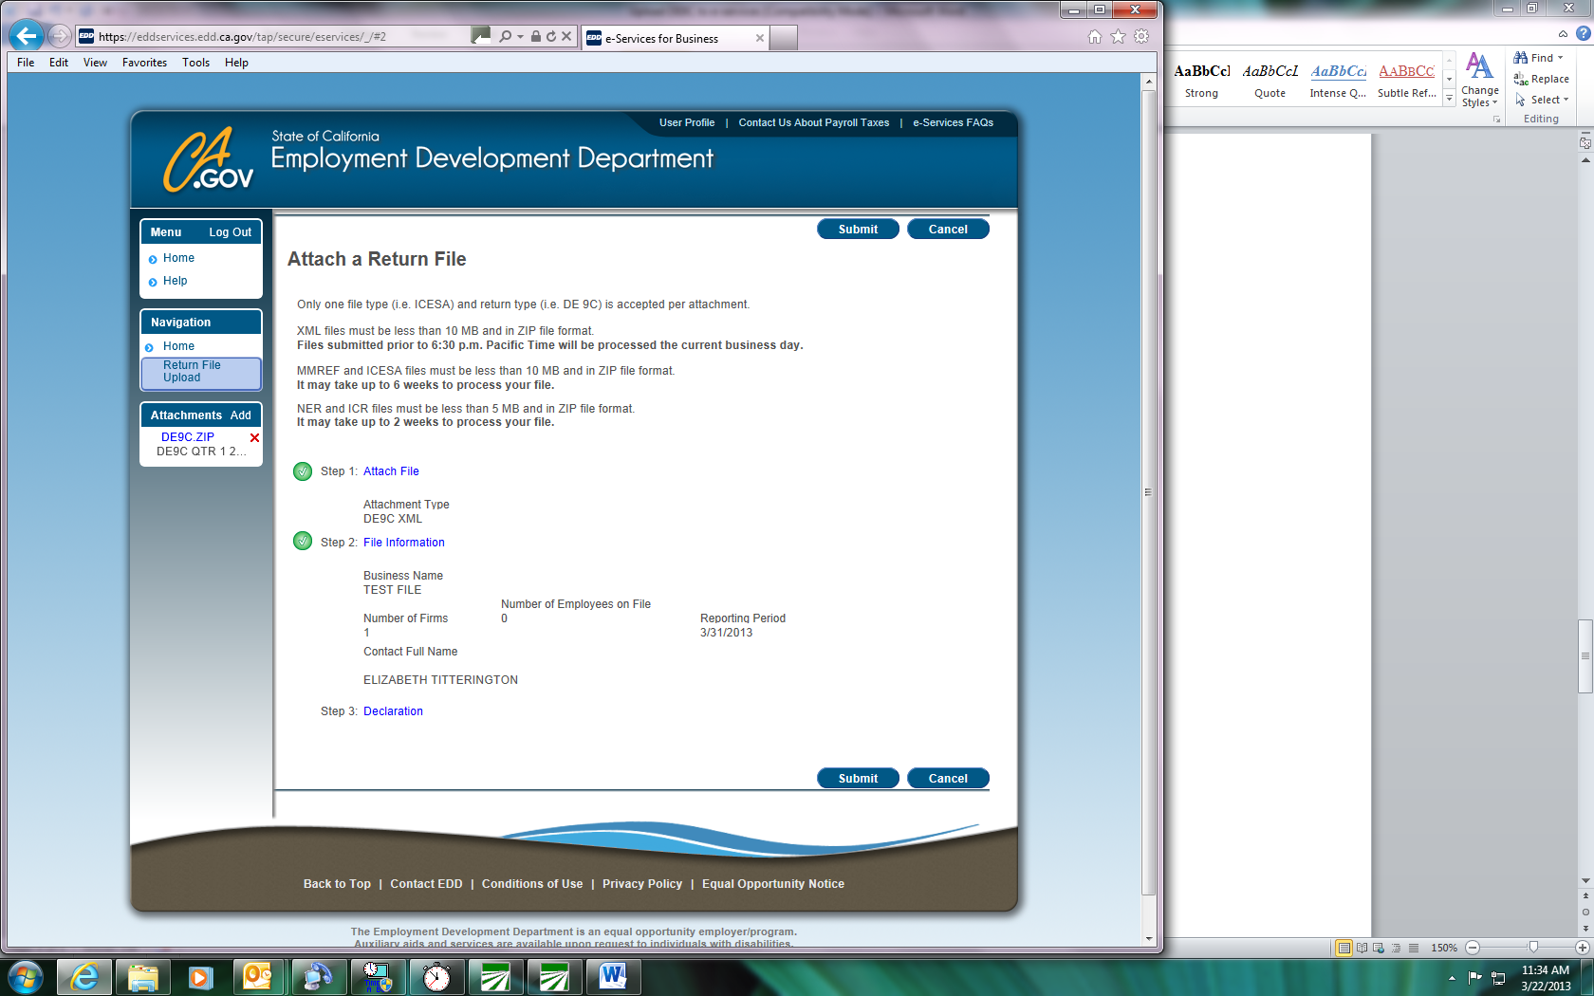Remove the DE9C.ZIP attachment
1594x996 pixels.
click(253, 438)
